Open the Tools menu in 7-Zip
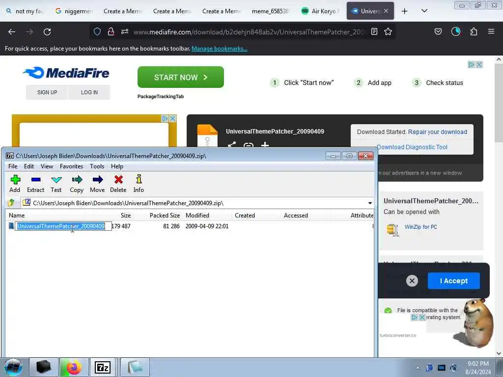The width and height of the screenshot is (503, 377). click(x=97, y=166)
